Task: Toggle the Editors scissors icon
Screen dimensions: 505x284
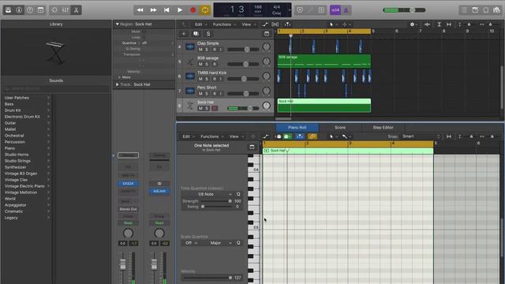Action: pos(76,10)
